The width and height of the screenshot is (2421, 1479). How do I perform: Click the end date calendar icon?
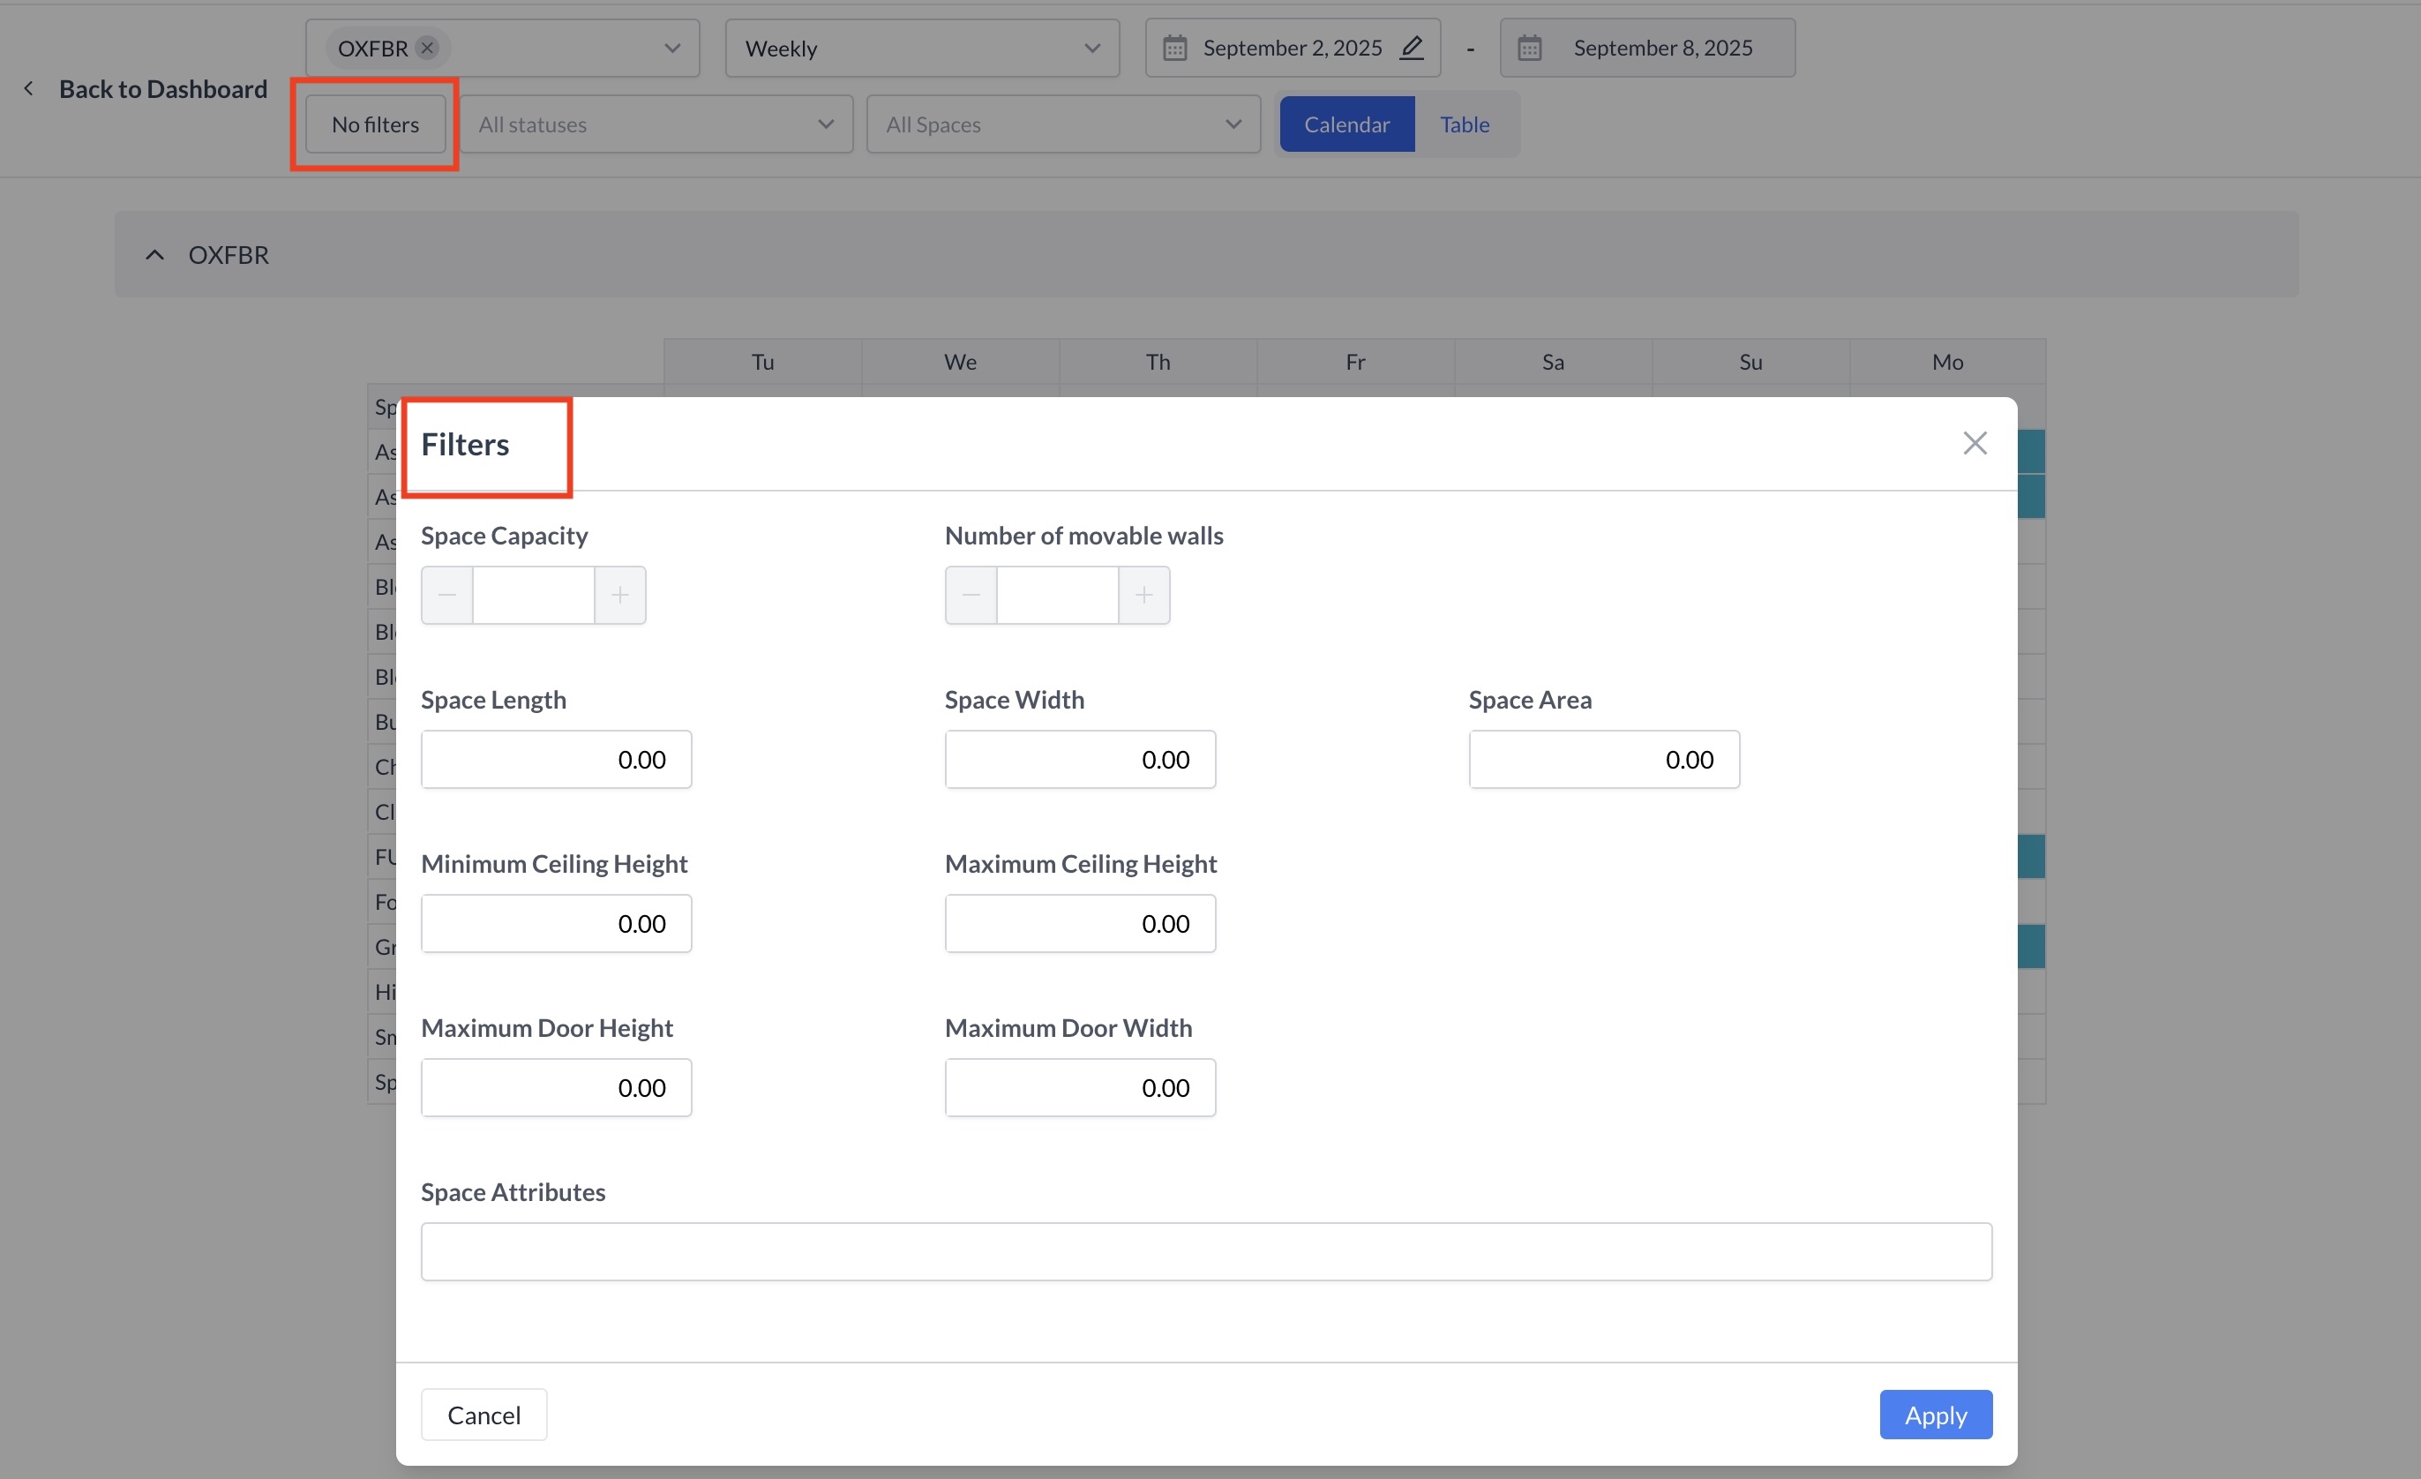(x=1529, y=49)
